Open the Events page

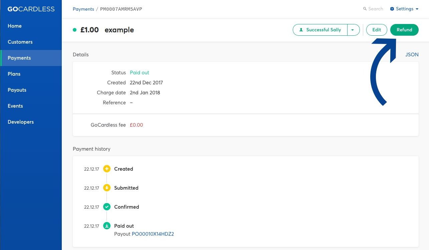31,106
